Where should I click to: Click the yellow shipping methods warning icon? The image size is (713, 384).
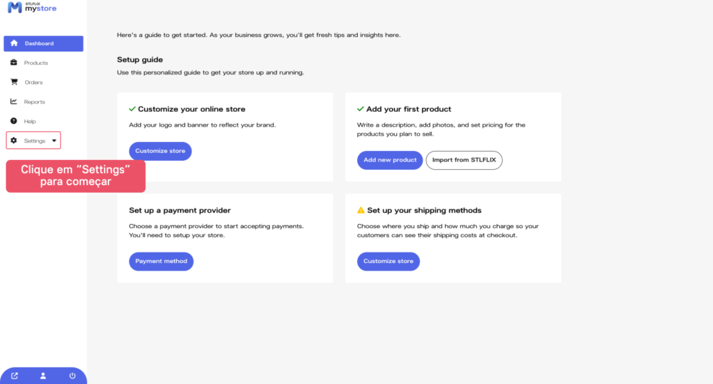point(361,210)
